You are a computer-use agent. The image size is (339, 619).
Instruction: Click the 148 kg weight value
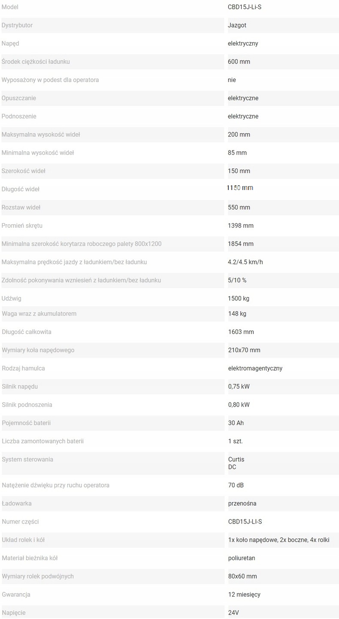point(237,314)
